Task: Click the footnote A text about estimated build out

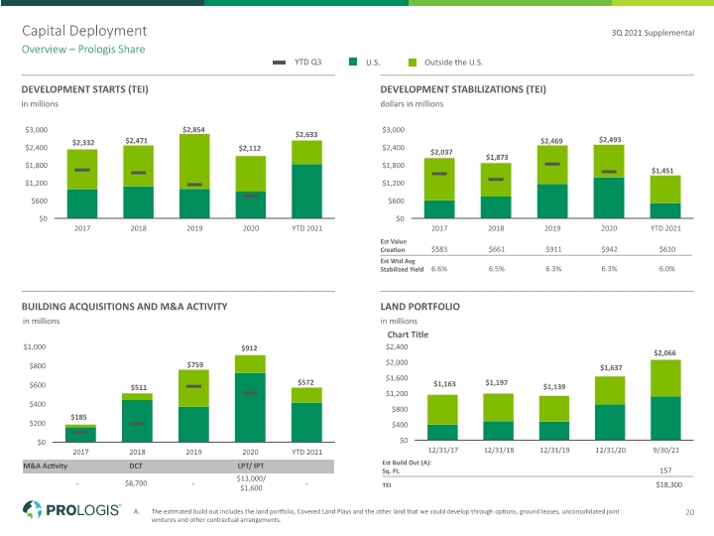Action: (x=385, y=515)
